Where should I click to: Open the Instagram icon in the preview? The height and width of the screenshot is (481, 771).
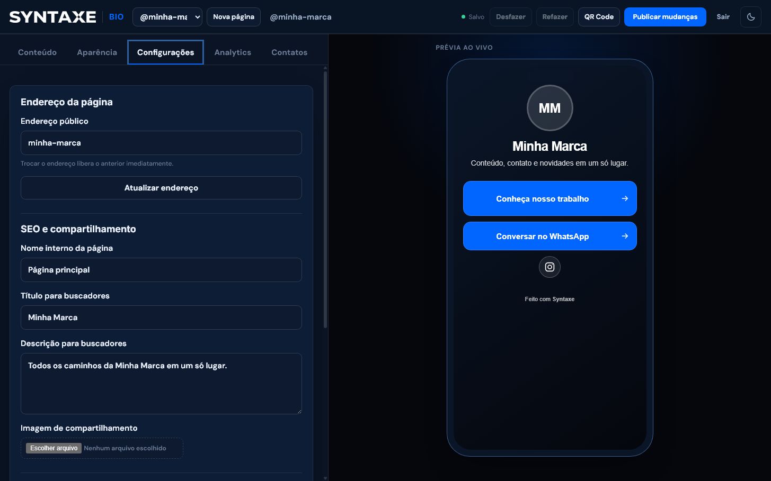point(550,267)
